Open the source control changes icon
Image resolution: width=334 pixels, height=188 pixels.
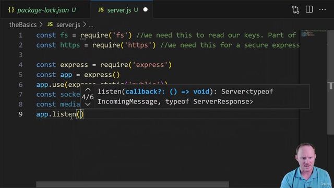(x=295, y=9)
